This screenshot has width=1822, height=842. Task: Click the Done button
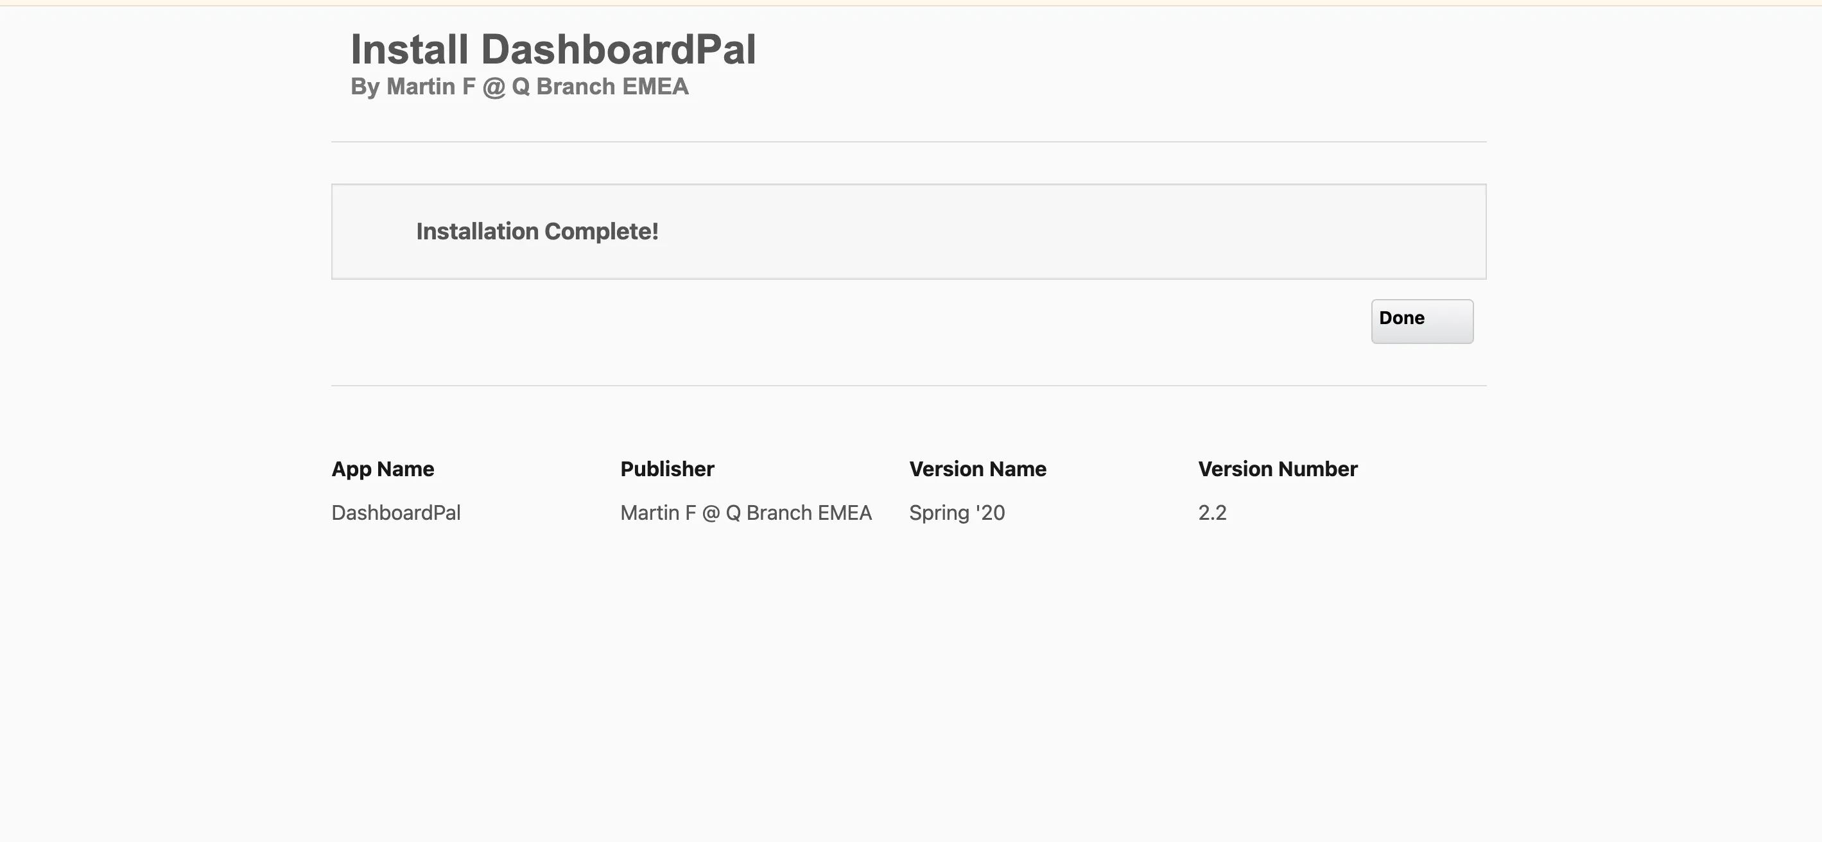tap(1421, 321)
